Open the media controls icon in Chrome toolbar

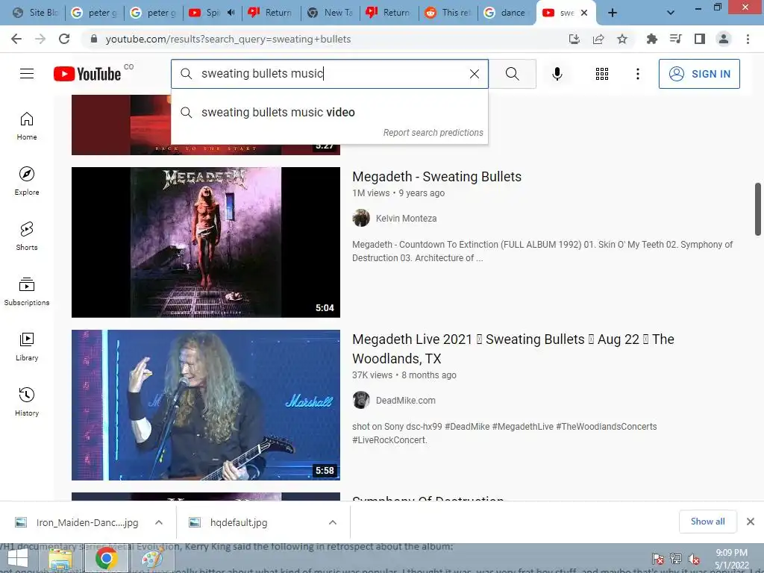pyautogui.click(x=675, y=39)
